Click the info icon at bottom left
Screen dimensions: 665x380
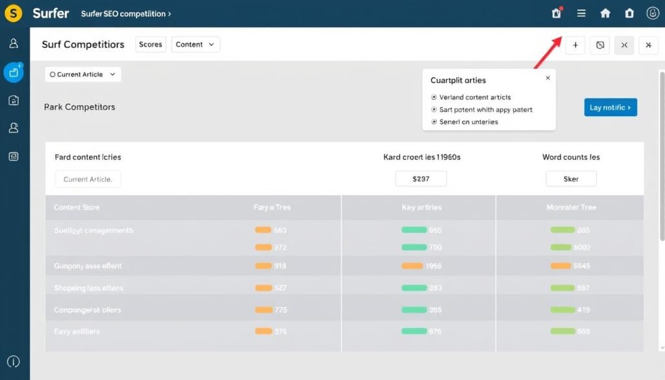point(13,362)
